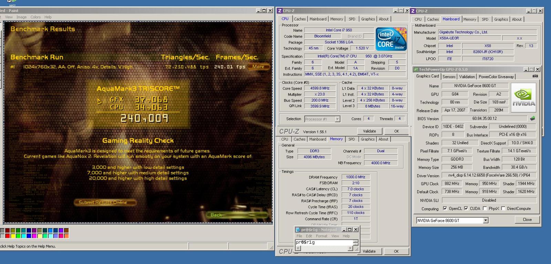Screen dimensions: 551x264
Task: Open About tab in the Processor CPU-Z window
Action: coord(384,19)
